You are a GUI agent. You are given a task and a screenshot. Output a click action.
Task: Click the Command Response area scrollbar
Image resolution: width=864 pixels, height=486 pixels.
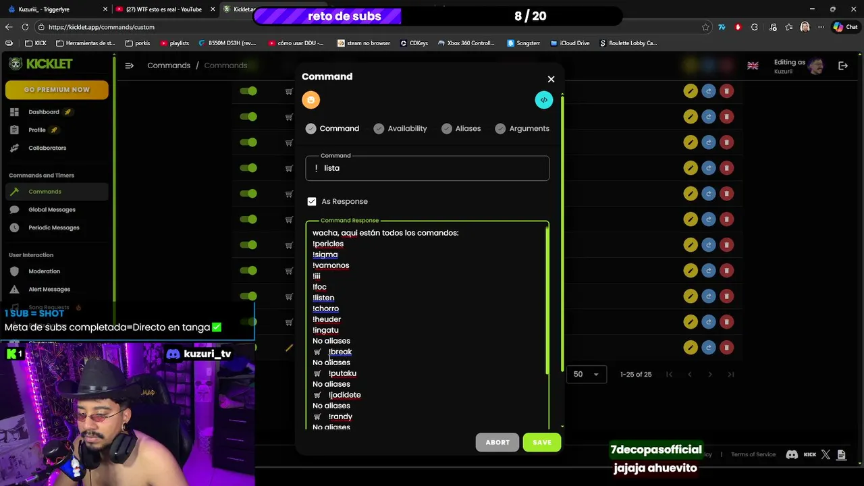click(x=547, y=300)
